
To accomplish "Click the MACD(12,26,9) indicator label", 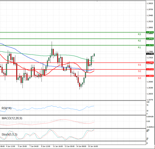I will (12, 118).
